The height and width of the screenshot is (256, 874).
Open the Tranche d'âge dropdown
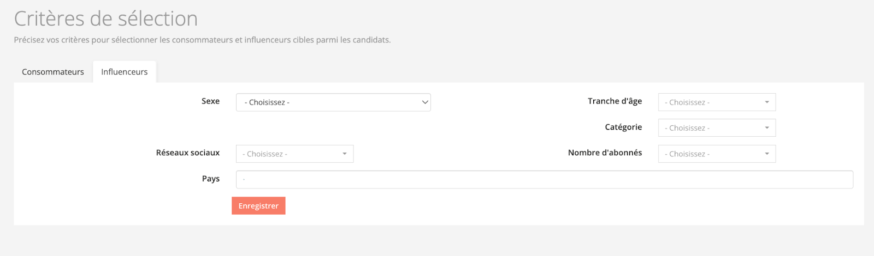click(710, 102)
